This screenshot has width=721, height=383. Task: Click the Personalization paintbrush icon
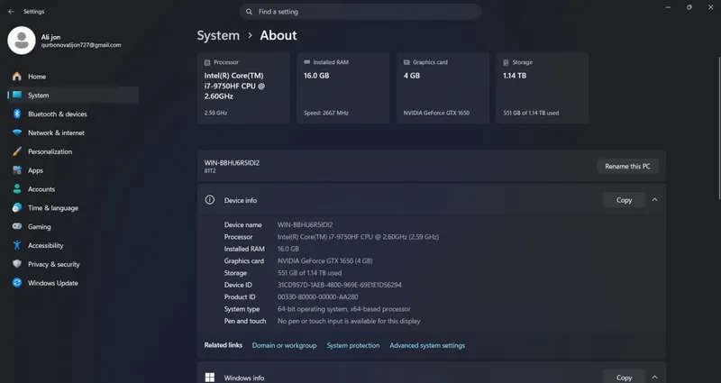[17, 151]
